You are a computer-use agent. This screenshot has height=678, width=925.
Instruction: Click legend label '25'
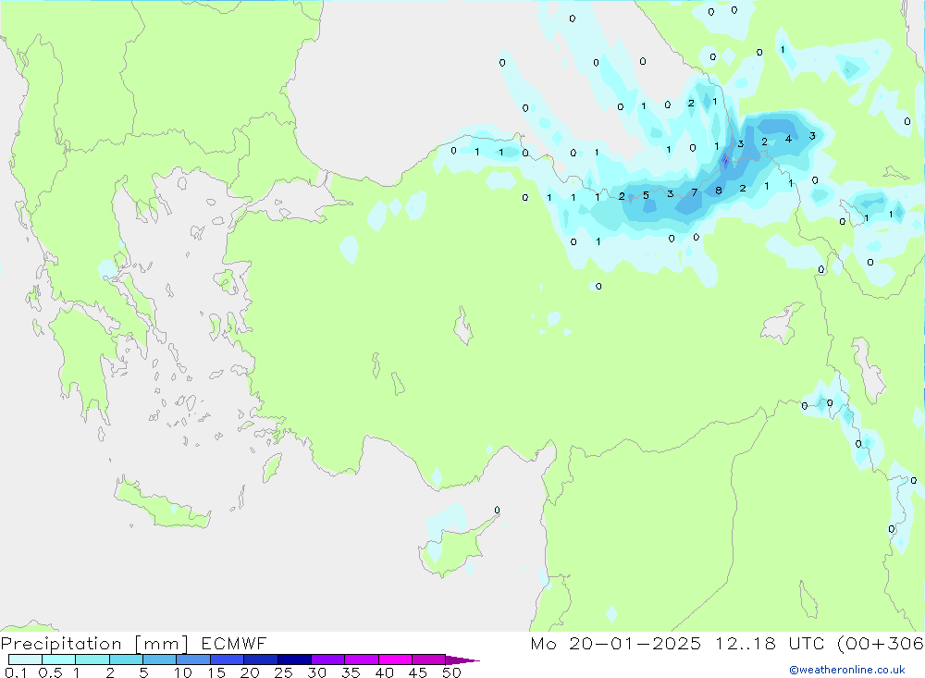pos(283,672)
